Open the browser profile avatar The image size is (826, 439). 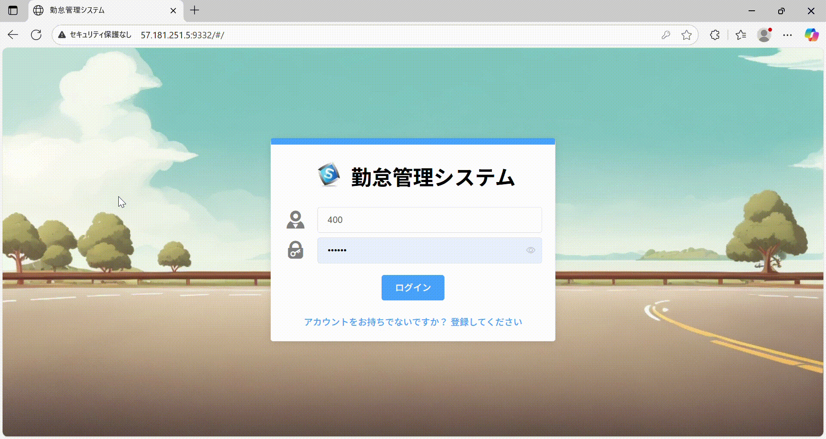point(764,35)
